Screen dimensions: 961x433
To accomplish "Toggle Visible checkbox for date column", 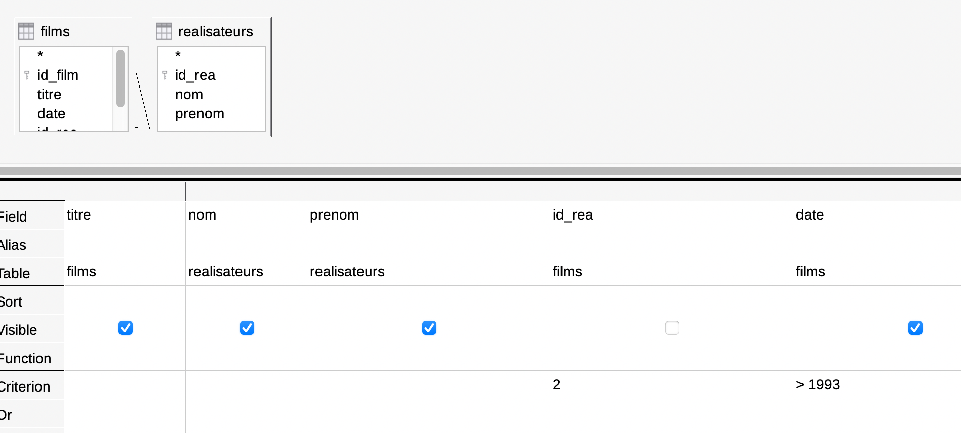I will (x=915, y=328).
